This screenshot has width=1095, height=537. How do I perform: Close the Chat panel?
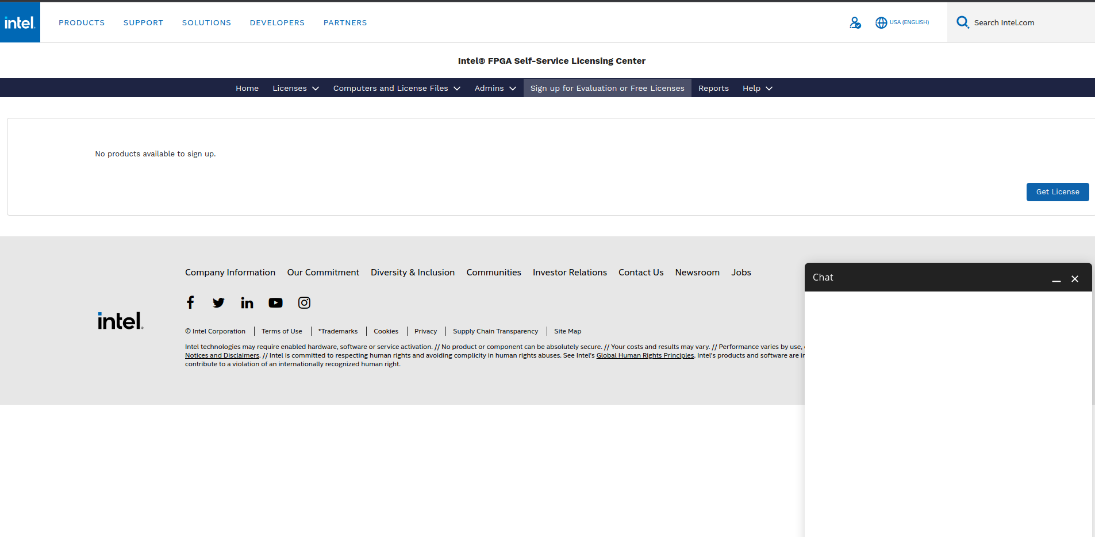point(1075,279)
